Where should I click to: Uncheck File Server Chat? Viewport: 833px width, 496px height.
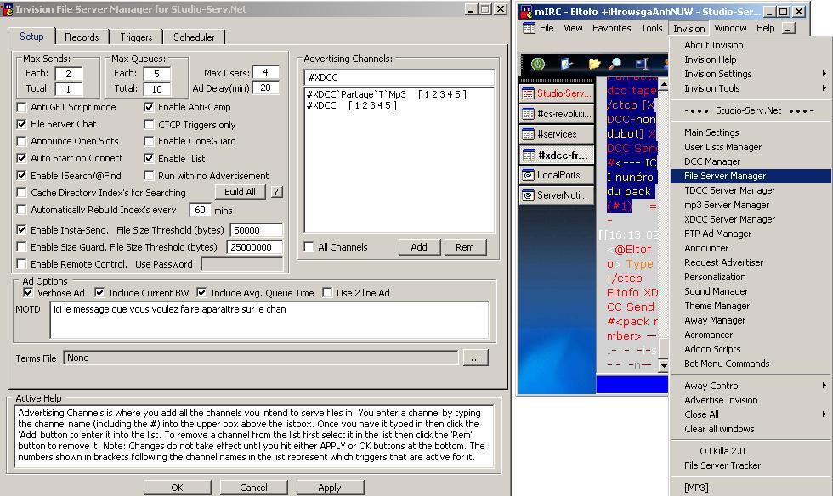(22, 124)
